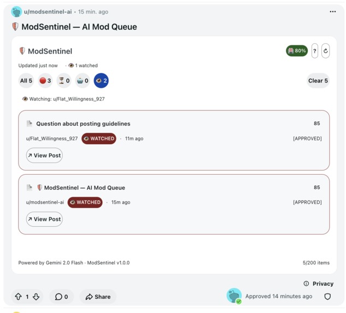View Post for Question about posting guidelines

pyautogui.click(x=44, y=156)
